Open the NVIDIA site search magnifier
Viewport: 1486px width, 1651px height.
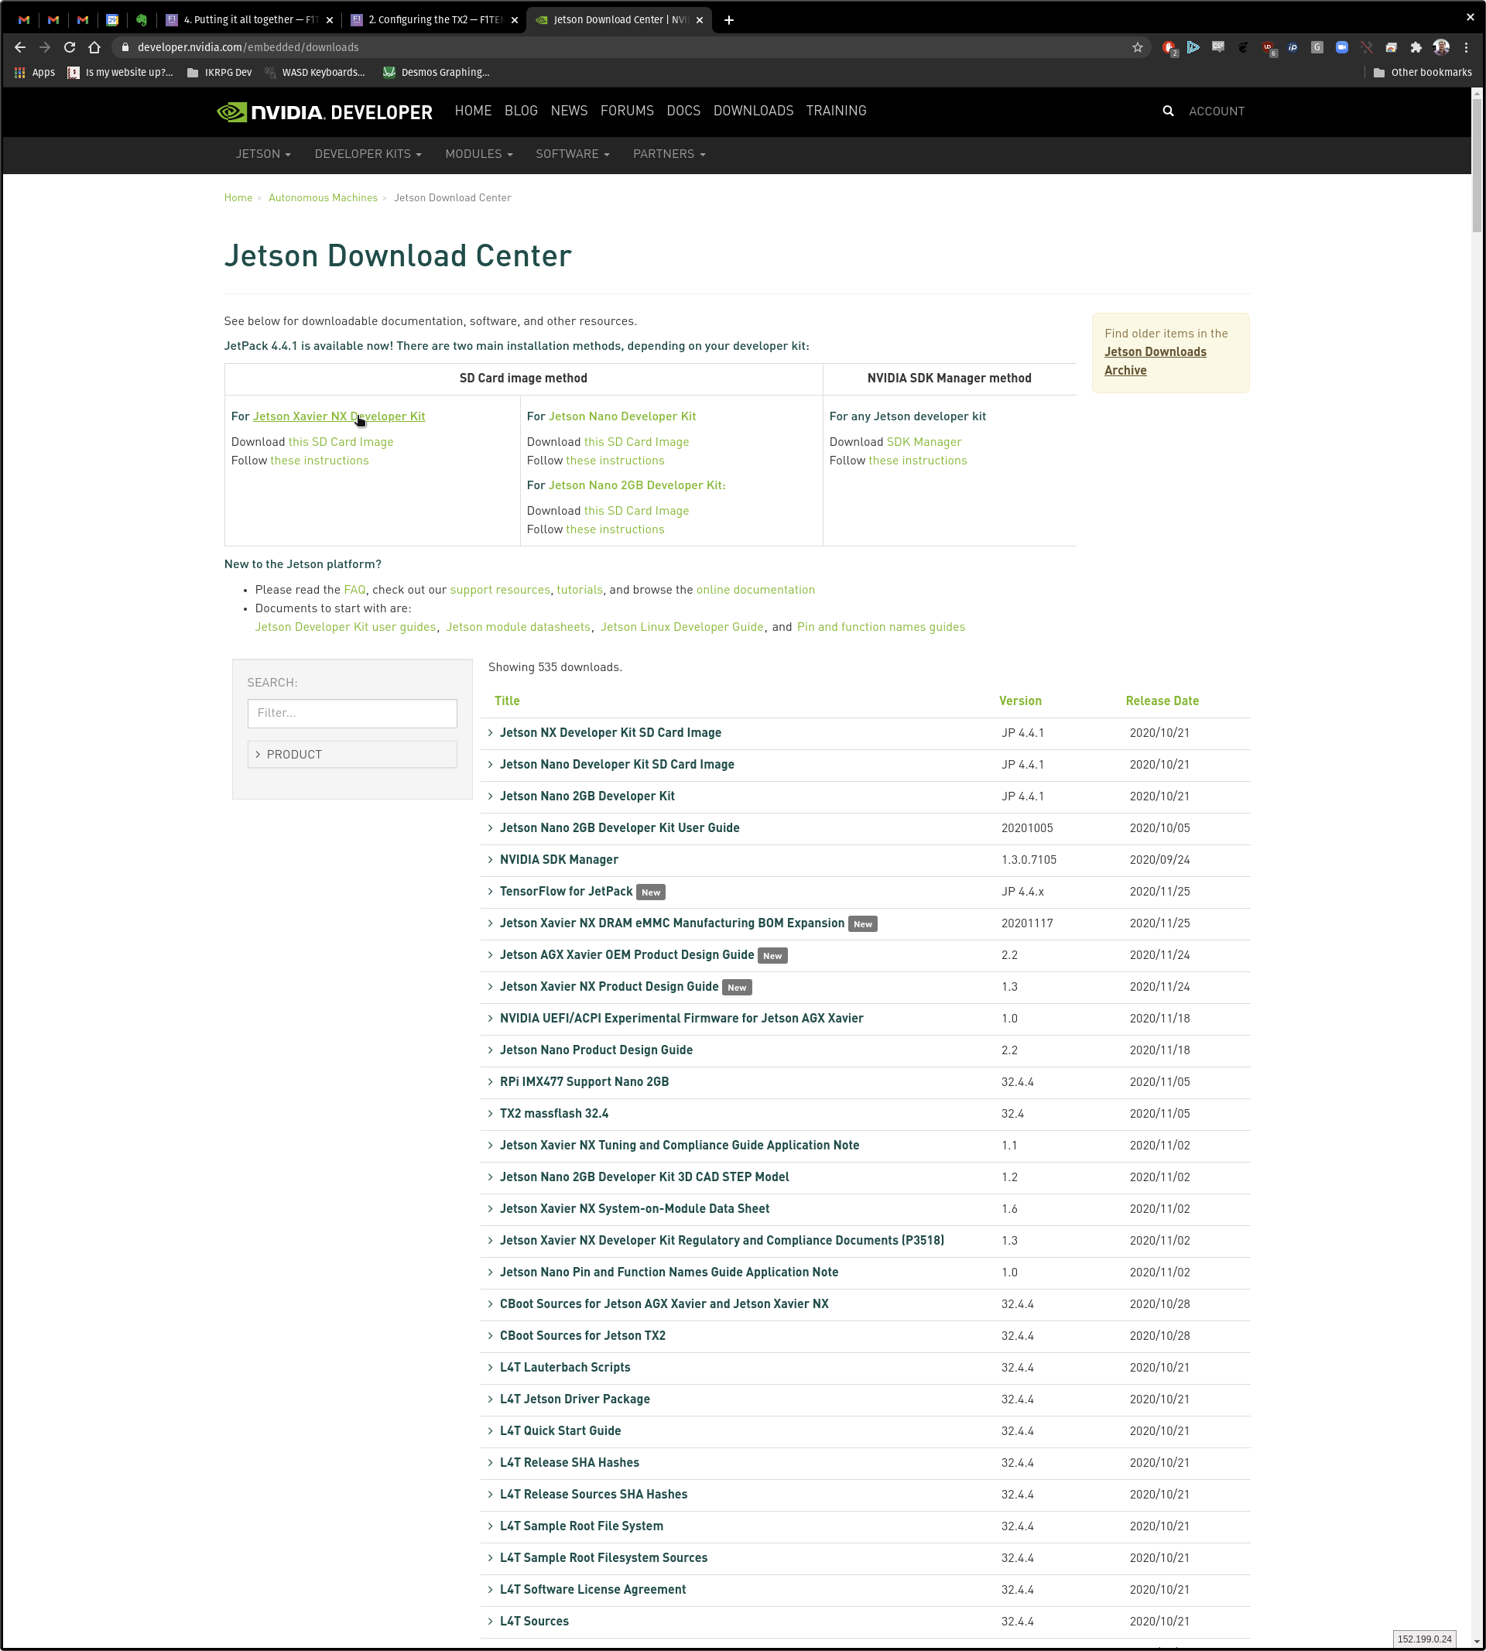pos(1168,111)
